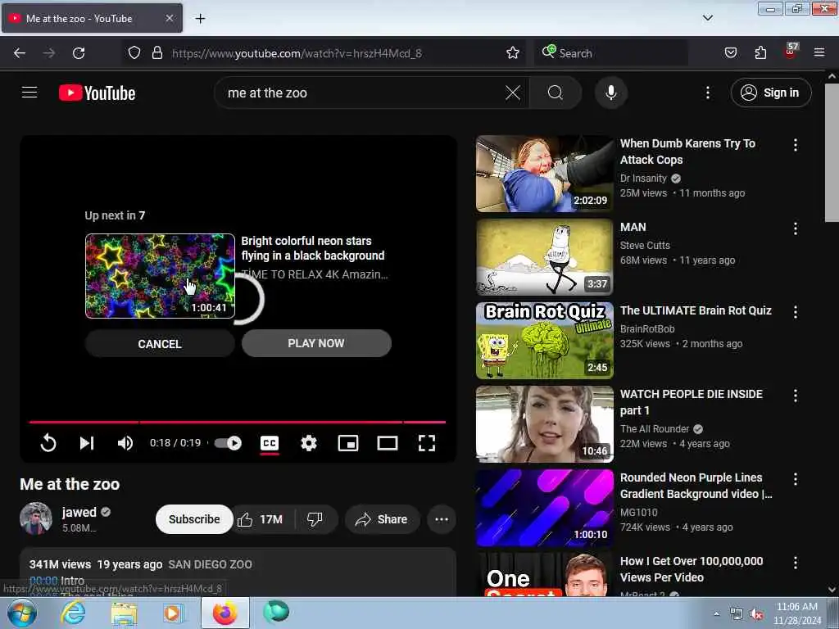Like the video with 17M thumbs up
839x629 pixels.
click(x=261, y=519)
